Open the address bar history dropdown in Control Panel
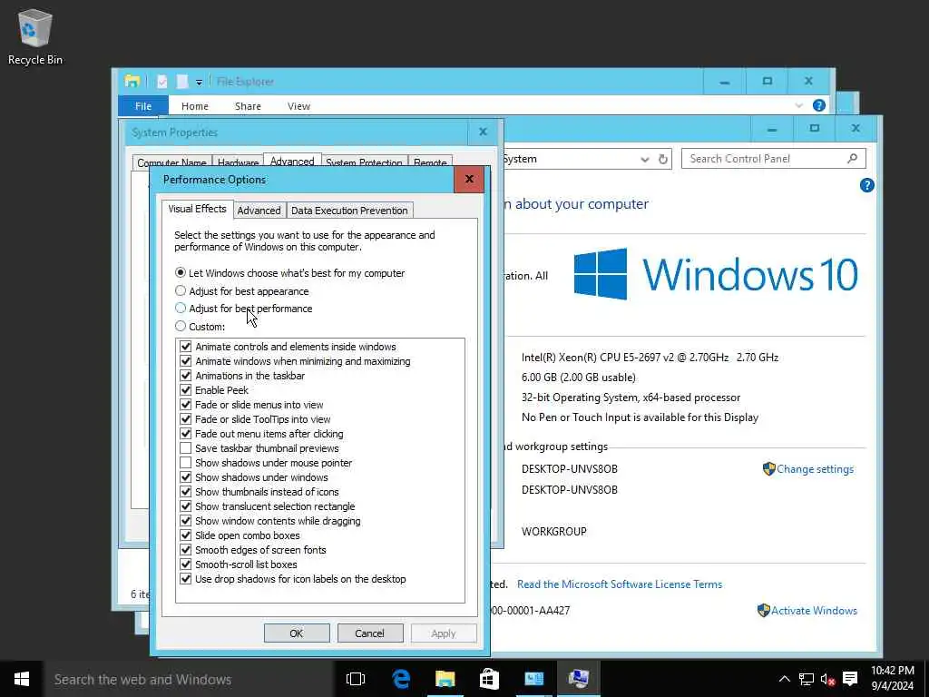The height and width of the screenshot is (697, 929). tap(645, 159)
